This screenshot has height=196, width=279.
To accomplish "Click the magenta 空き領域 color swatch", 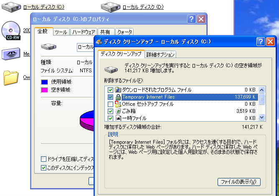I will (x=45, y=90).
